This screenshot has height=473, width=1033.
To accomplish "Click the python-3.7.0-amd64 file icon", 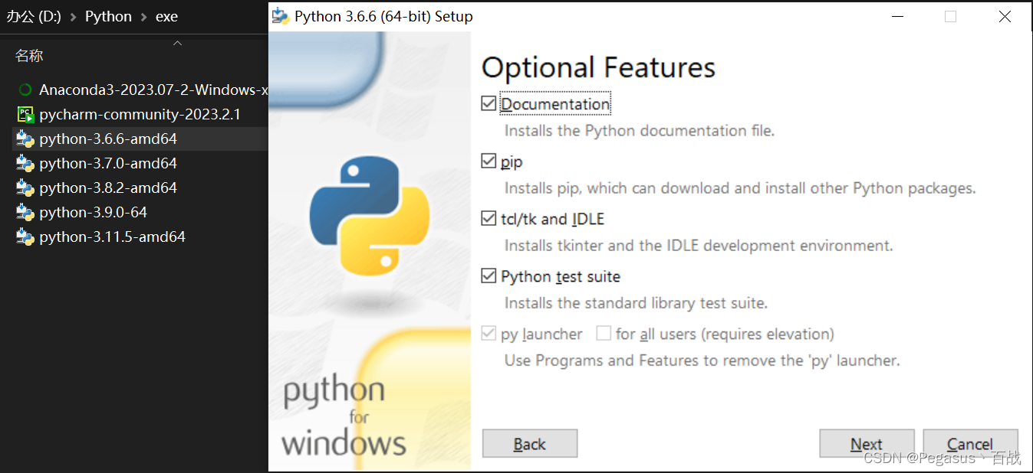I will (25, 164).
